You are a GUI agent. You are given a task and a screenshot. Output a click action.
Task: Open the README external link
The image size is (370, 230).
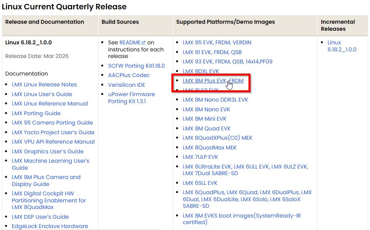point(132,42)
